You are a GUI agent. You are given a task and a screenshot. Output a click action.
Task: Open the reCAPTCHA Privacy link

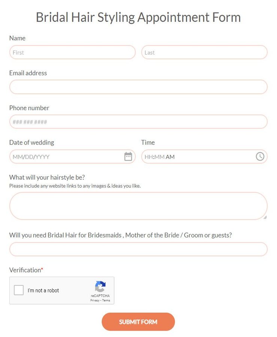coord(95,300)
